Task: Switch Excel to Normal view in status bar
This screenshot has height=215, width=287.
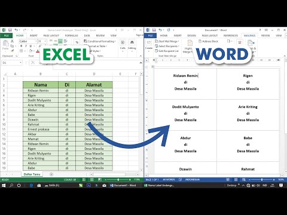Action: 84,180
